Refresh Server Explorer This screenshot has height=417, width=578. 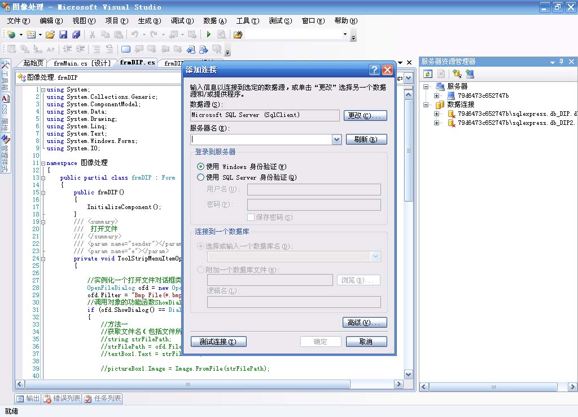[428, 74]
